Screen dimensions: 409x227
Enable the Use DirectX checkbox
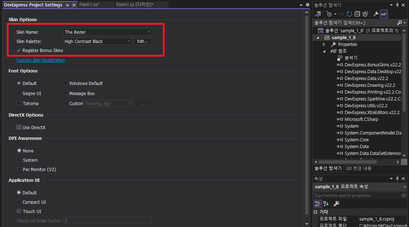click(19, 127)
